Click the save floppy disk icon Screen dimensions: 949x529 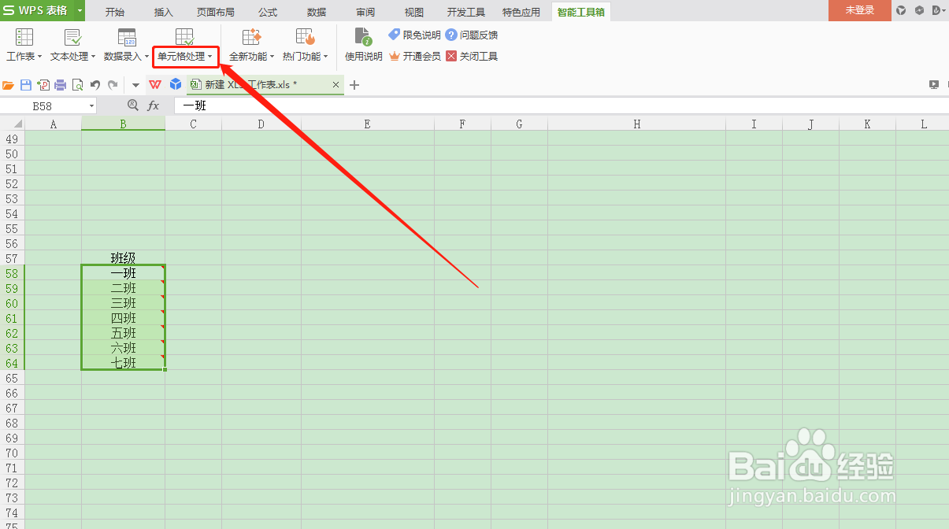(26, 85)
